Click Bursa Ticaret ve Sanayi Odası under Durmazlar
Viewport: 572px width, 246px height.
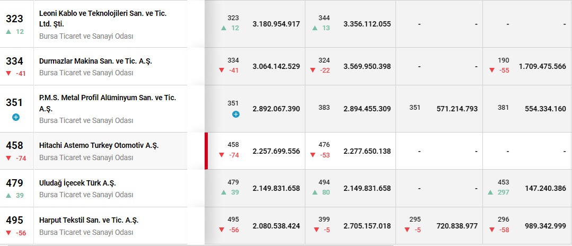(x=86, y=73)
